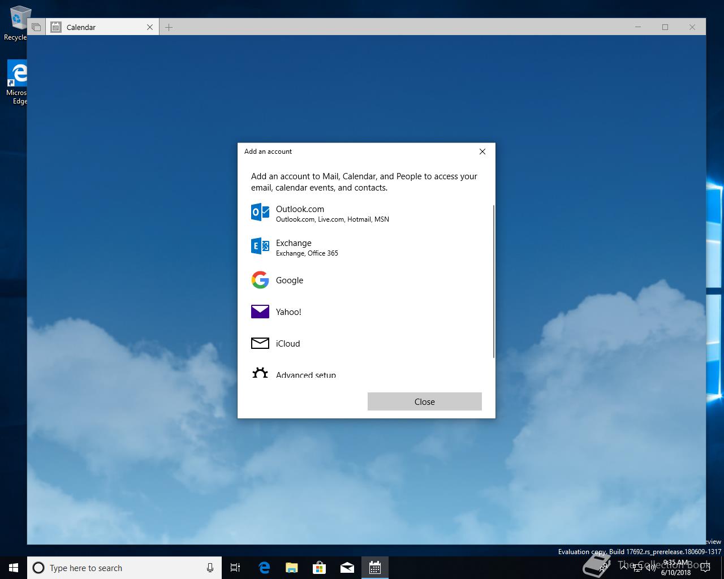
Task: Click the network icon in system tray
Action: [x=637, y=568]
